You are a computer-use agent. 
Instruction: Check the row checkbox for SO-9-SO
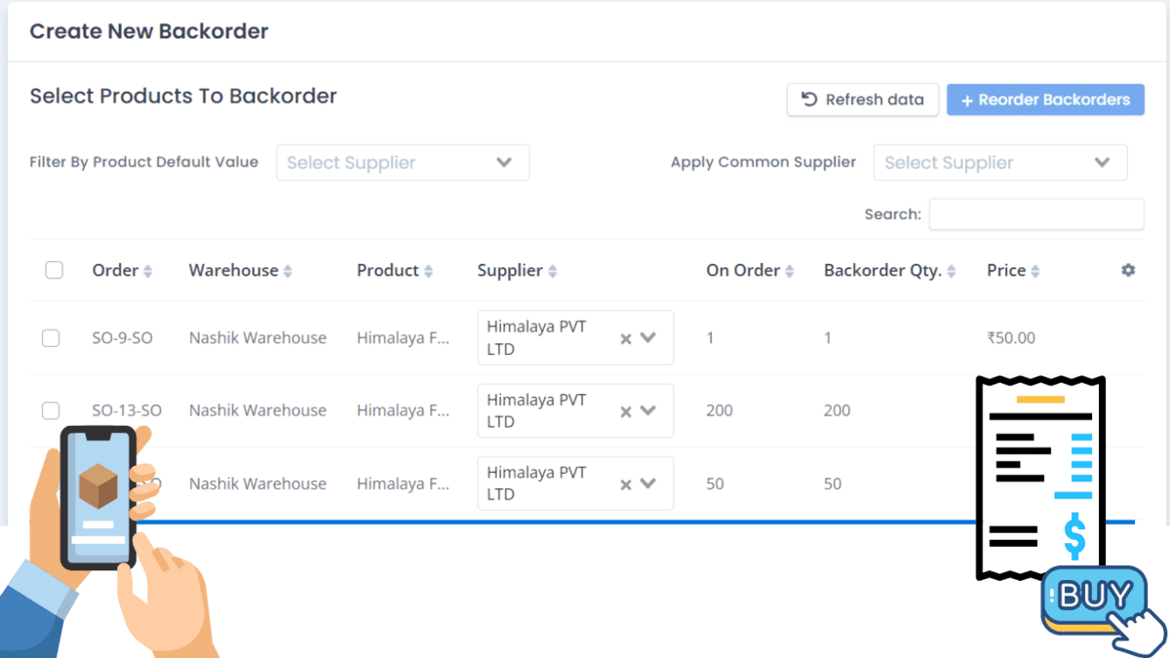51,337
